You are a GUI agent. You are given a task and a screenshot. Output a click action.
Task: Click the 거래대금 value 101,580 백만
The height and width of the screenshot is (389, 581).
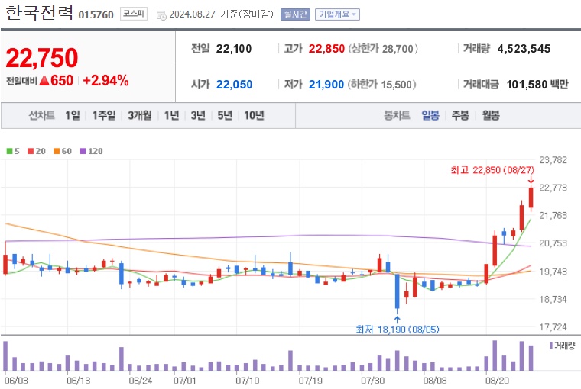coord(537,85)
